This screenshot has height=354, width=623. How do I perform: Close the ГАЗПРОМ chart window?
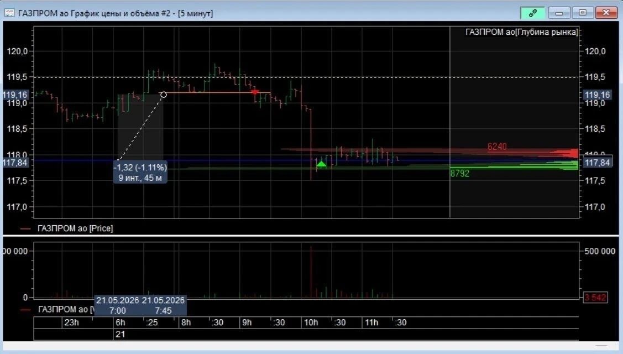(606, 13)
